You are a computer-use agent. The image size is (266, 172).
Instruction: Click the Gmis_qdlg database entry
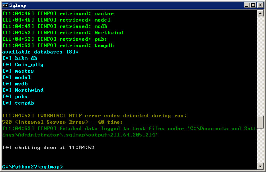pyautogui.click(x=29, y=65)
